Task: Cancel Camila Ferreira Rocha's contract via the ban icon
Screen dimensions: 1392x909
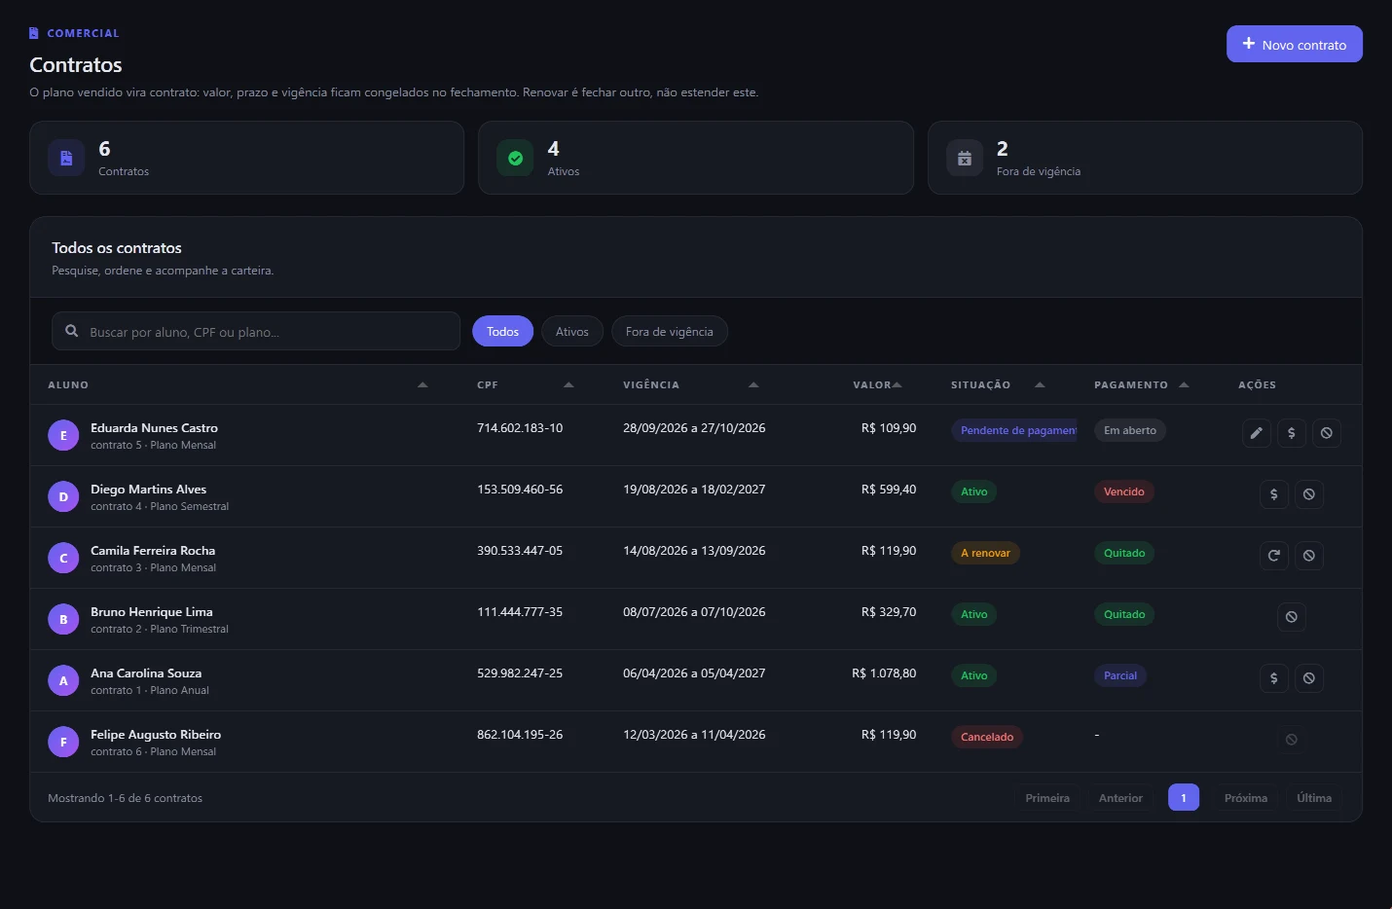Action: click(1309, 556)
